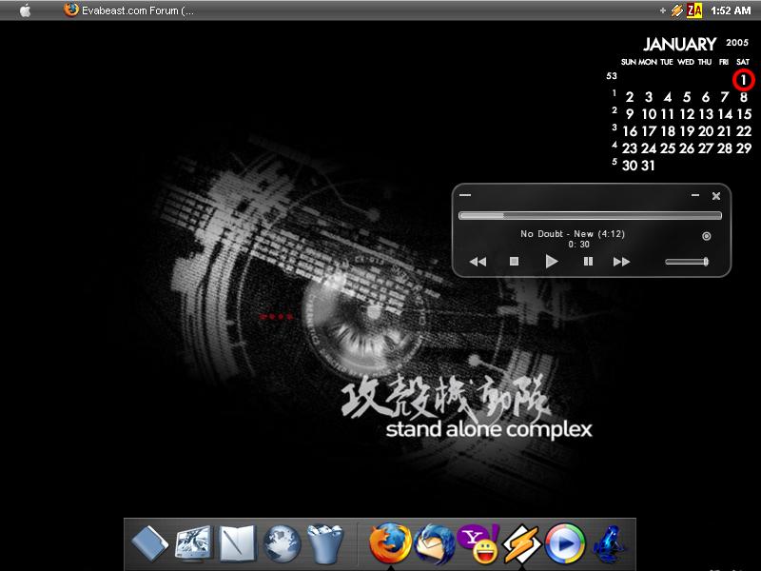This screenshot has width=761, height=571.
Task: Open the music player's top-left menu dash
Action: [x=465, y=195]
